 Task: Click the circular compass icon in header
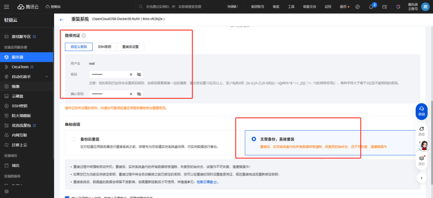point(357,7)
